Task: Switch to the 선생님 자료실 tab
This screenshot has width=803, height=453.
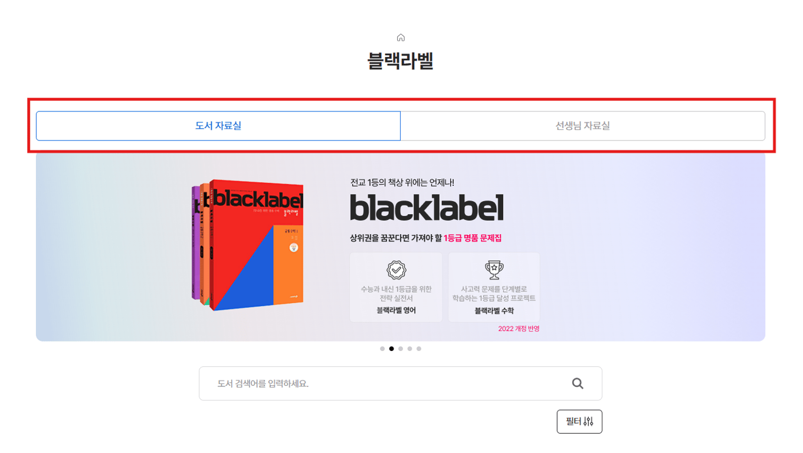Action: click(583, 126)
